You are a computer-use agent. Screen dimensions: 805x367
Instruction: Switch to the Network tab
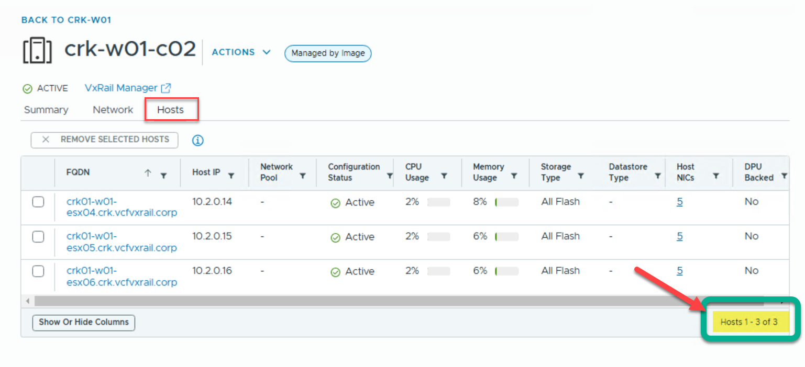point(113,110)
